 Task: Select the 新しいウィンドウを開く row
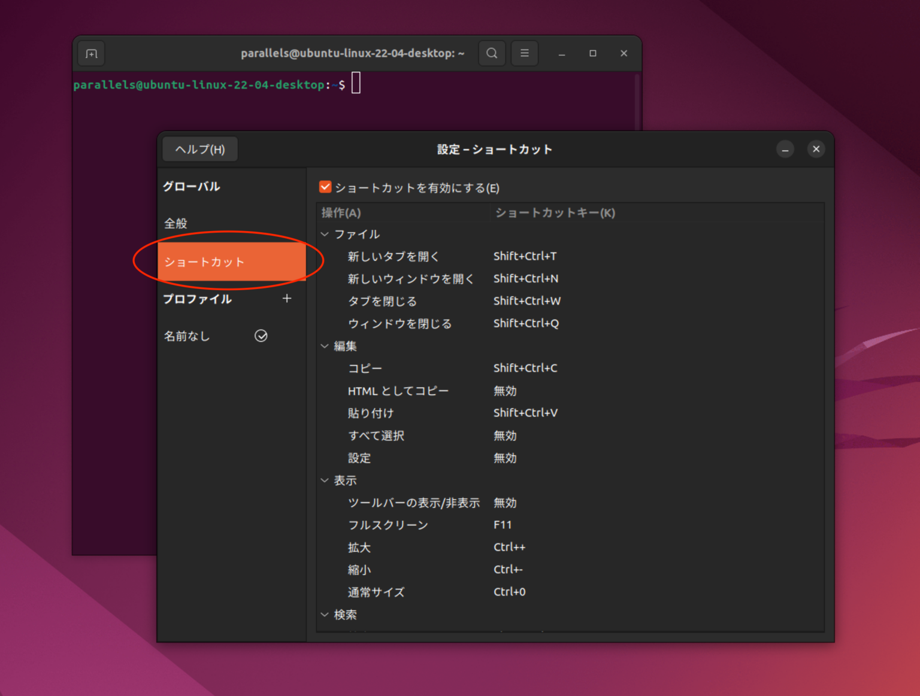click(x=570, y=278)
